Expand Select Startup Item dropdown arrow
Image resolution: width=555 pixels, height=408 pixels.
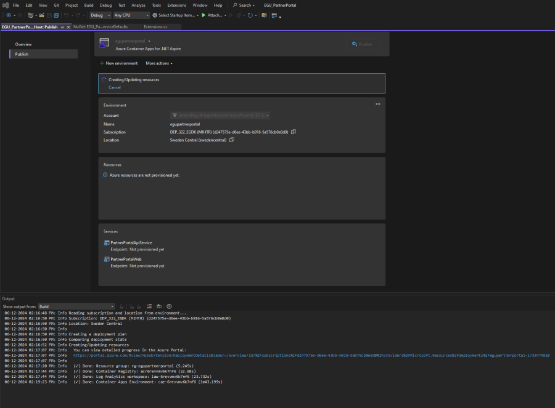pyautogui.click(x=197, y=15)
